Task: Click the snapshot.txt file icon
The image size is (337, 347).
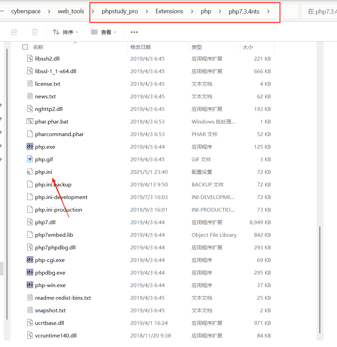Action: coord(30,310)
